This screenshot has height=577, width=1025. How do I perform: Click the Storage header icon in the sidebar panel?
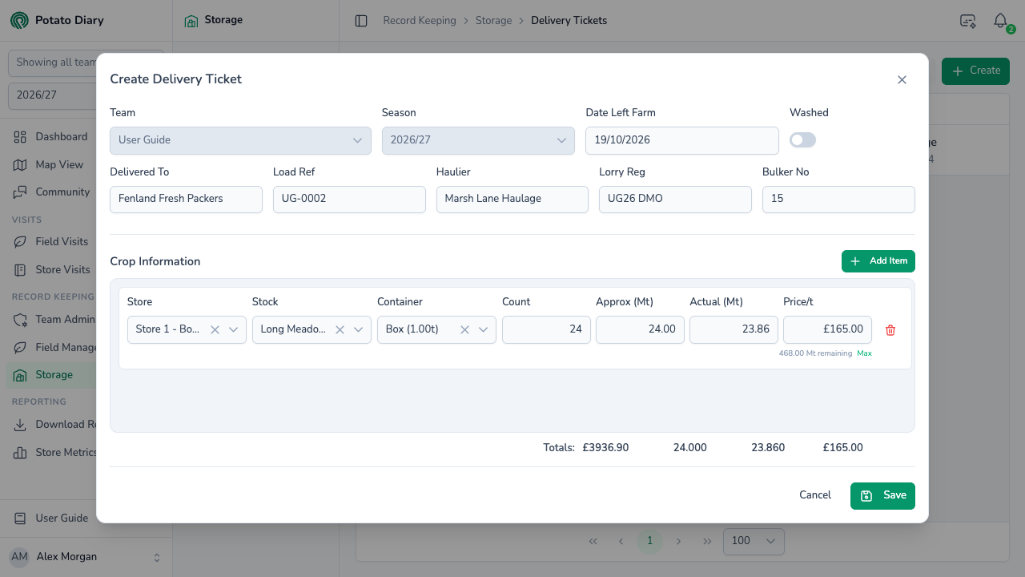pyautogui.click(x=191, y=21)
